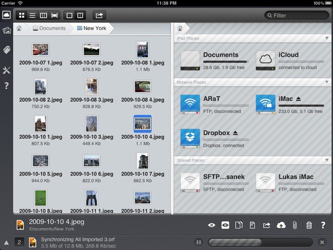Open help in the bottom action bar
333x250 pixels.
pos(323,225)
